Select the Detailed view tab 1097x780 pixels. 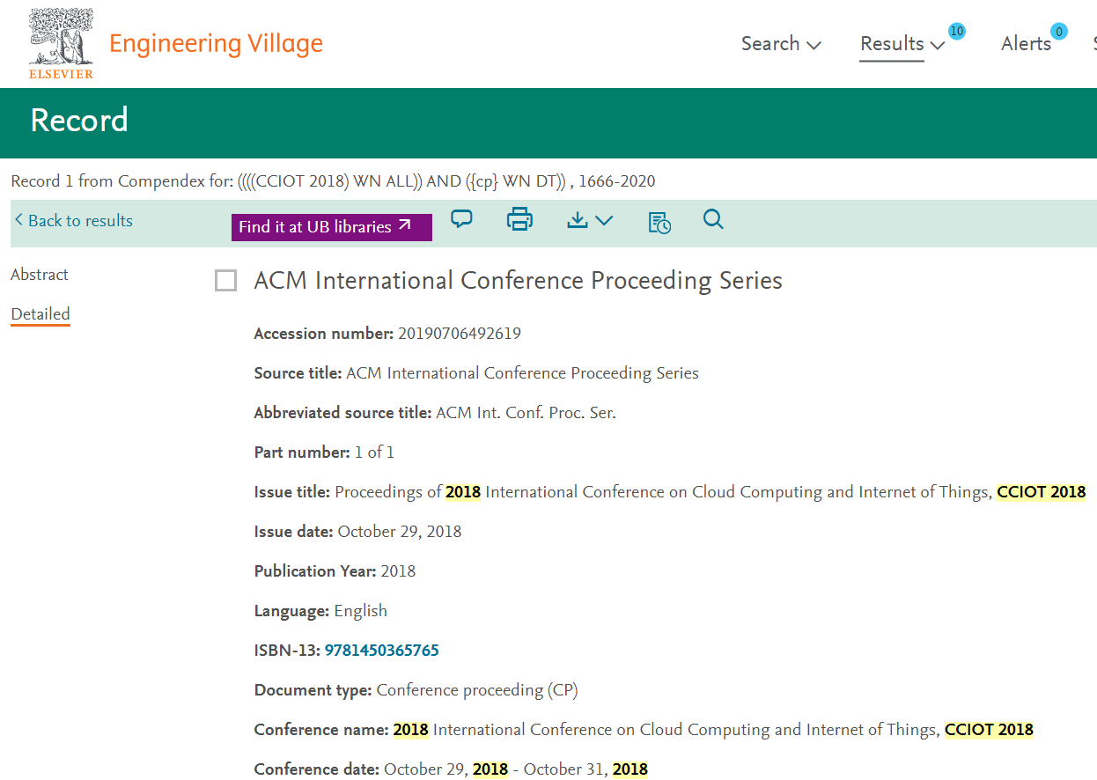coord(40,314)
